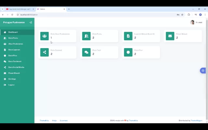Click the Data Fitur circle icon in sidebar
208x130 pixels.
[5, 56]
